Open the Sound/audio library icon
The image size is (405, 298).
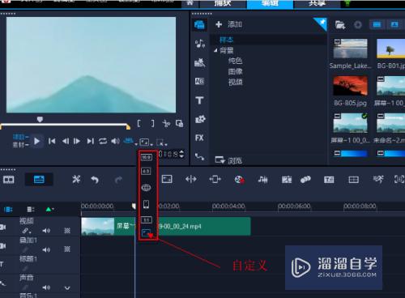pos(199,44)
